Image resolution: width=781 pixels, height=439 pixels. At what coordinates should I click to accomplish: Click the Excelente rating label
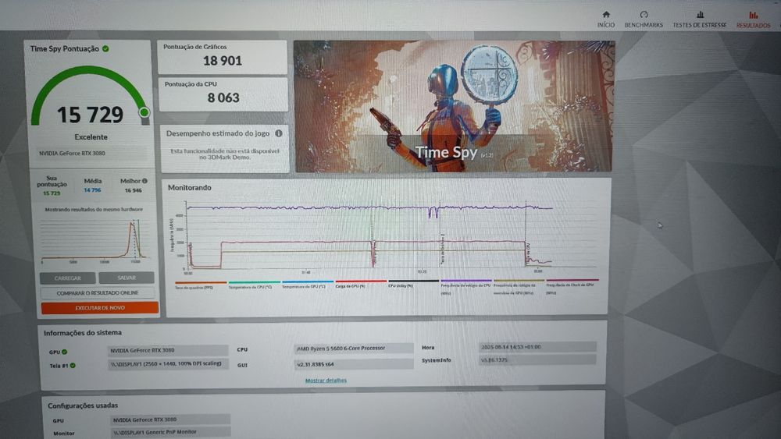91,136
